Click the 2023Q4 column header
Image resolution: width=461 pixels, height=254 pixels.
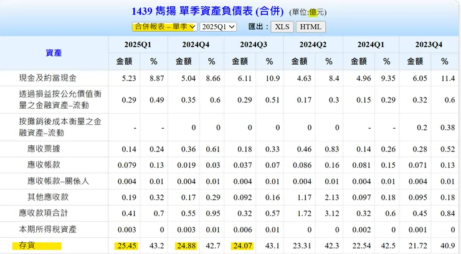point(429,45)
